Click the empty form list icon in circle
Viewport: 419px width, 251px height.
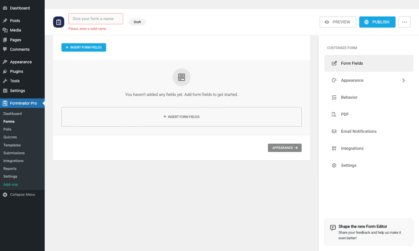182,77
